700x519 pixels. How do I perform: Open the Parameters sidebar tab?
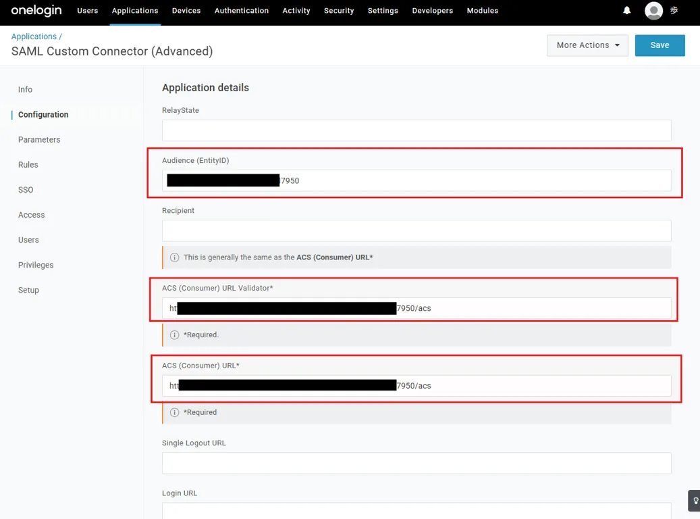coord(39,139)
